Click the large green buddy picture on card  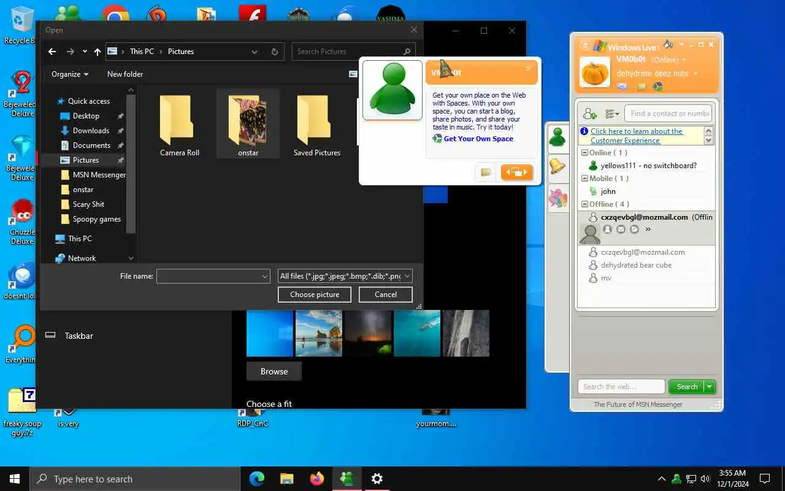392,90
